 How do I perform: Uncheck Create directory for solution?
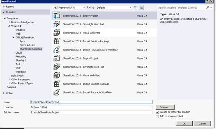pos(157,112)
